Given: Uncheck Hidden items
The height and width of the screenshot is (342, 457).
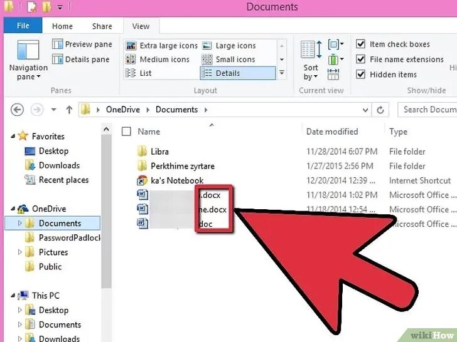Looking at the screenshot, I should [x=360, y=74].
